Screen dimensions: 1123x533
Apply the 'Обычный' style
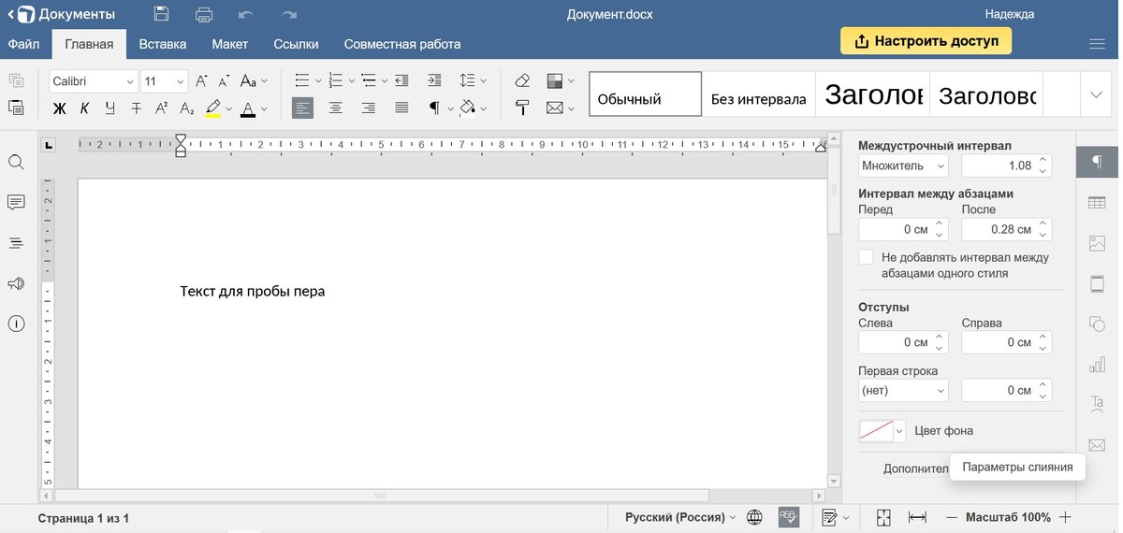(x=646, y=94)
